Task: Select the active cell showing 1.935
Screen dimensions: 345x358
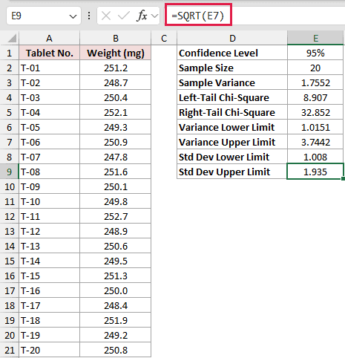Action: pyautogui.click(x=315, y=172)
